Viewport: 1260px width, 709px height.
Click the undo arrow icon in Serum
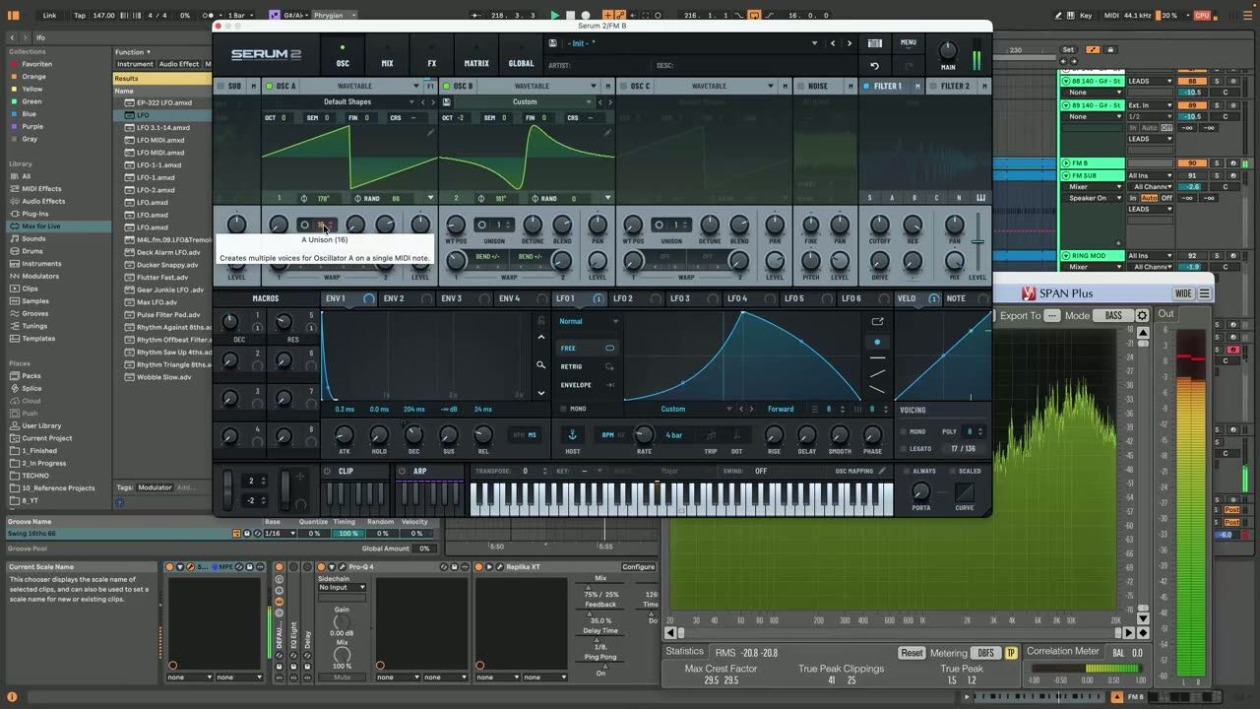pyautogui.click(x=874, y=66)
